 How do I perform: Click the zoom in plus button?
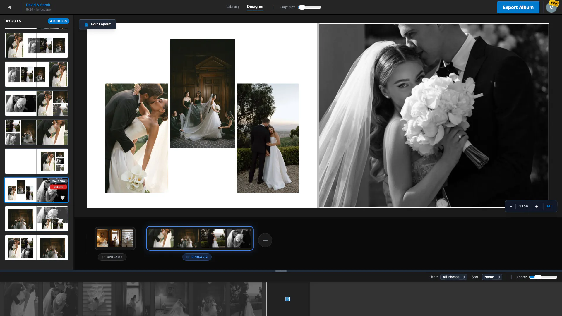[x=537, y=207]
